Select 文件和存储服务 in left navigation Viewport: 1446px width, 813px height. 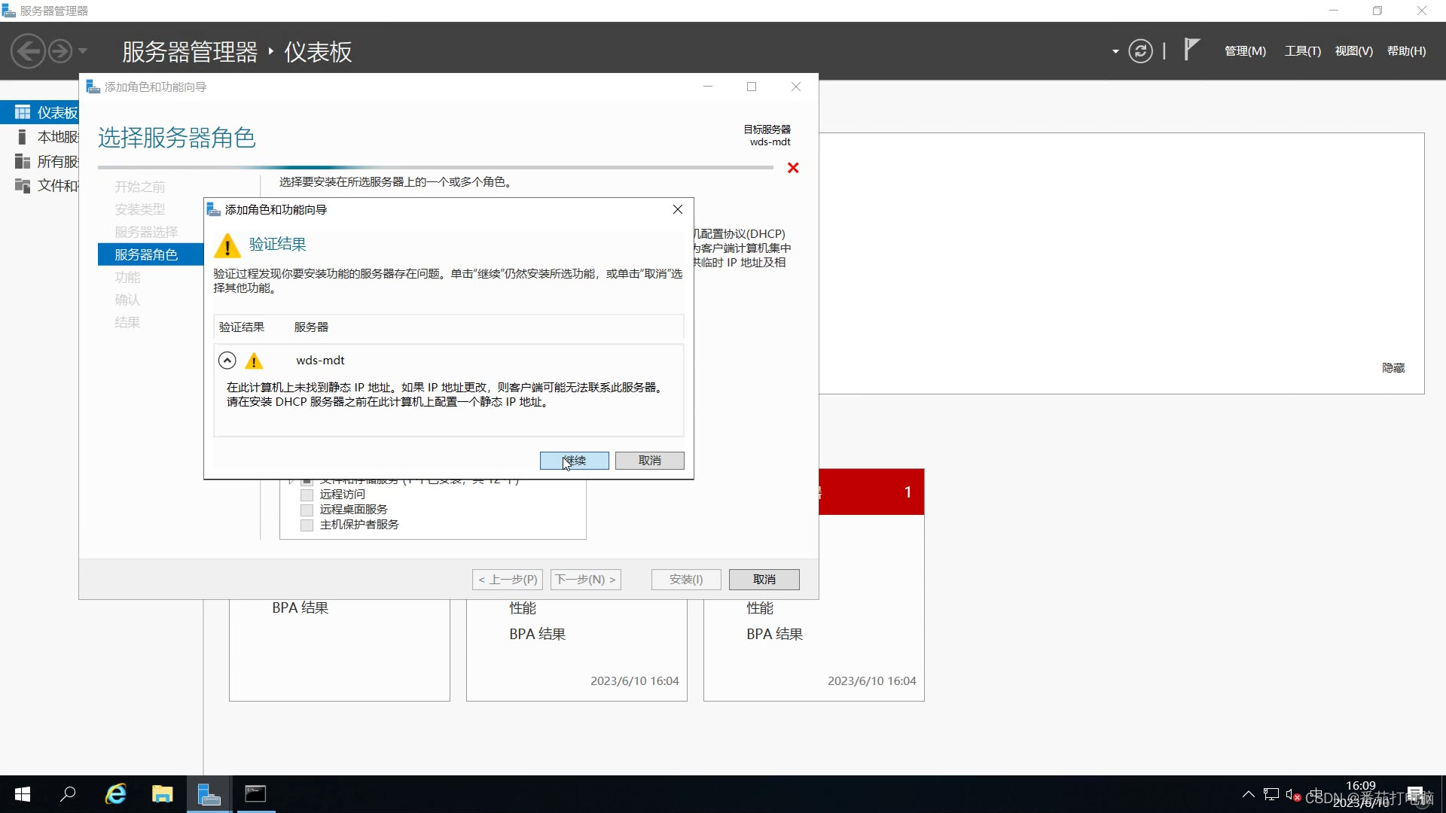point(39,185)
